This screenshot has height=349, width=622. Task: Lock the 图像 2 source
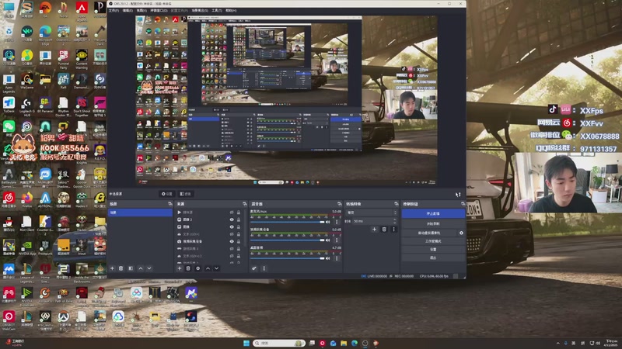[x=239, y=219]
